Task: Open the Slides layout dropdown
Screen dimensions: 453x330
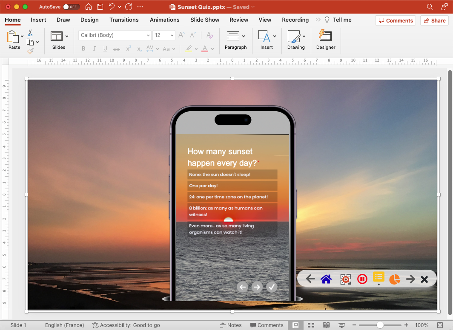Action: (67, 36)
